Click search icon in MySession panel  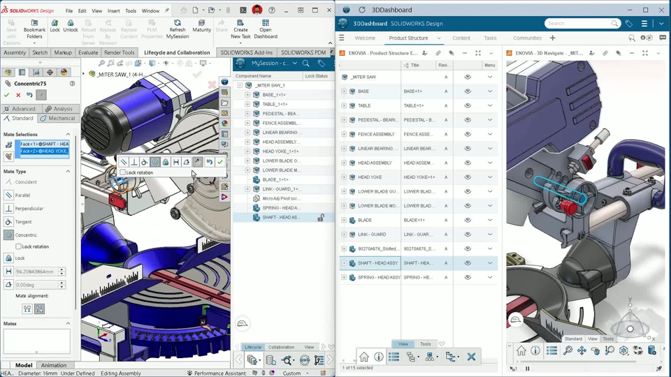[306, 64]
